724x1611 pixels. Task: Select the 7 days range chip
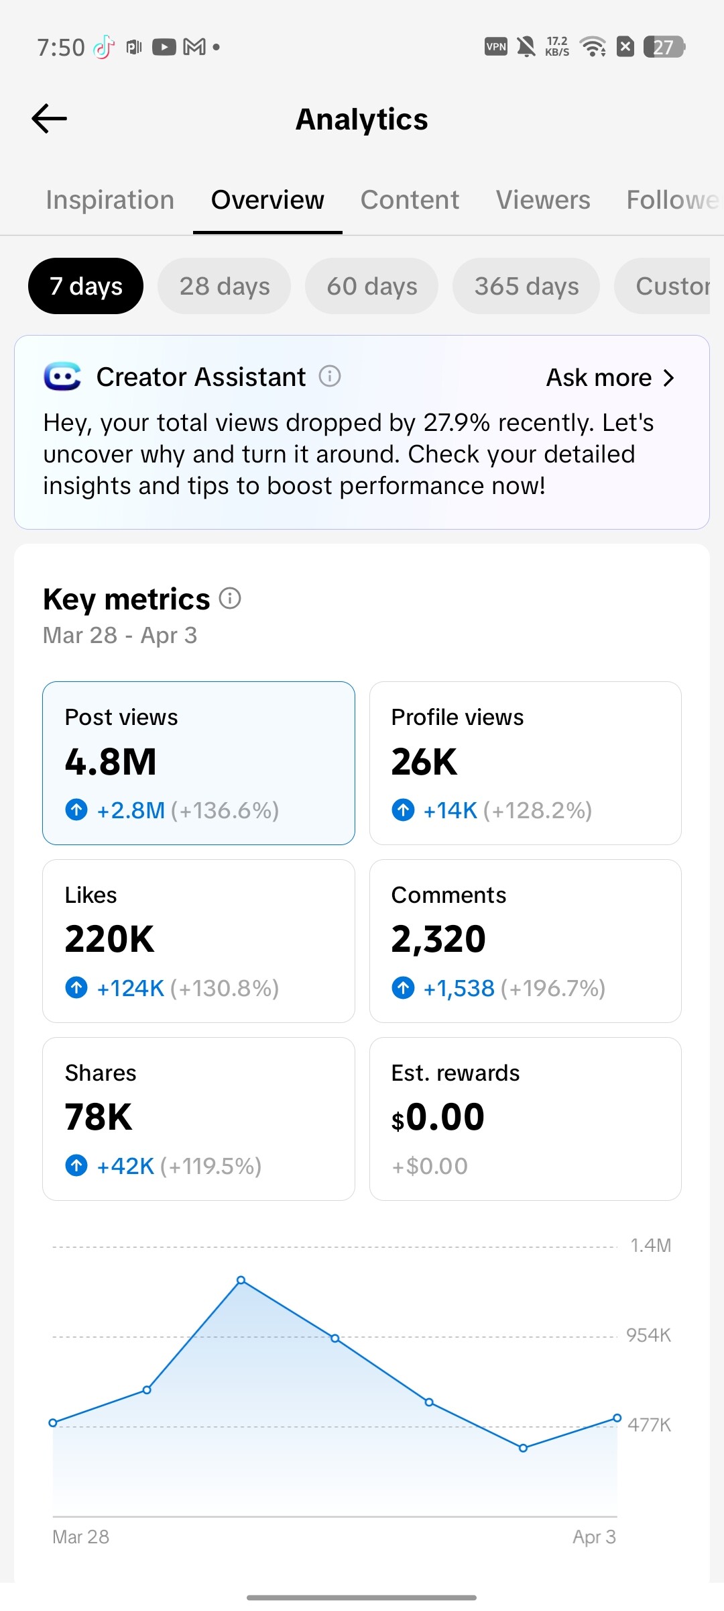click(x=86, y=286)
